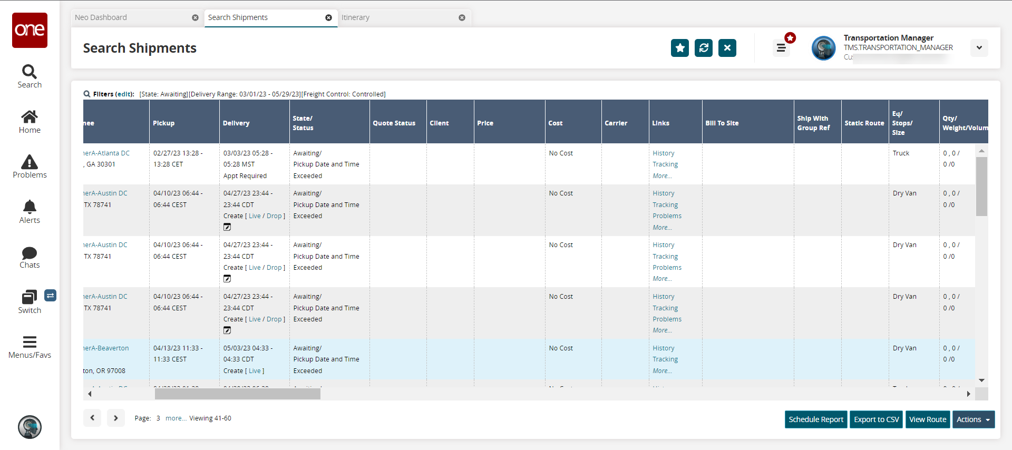Close Search Shipments with X button
Viewport: 1012px width, 450px height.
pos(727,48)
